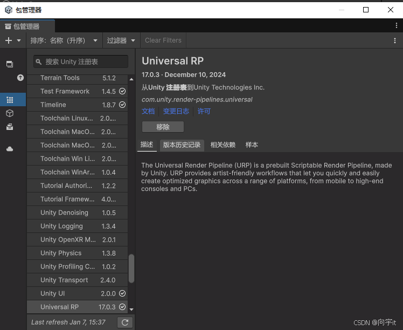Screen dimensions: 403x330
Task: Switch to the 描述 description tab
Action: [x=147, y=145]
